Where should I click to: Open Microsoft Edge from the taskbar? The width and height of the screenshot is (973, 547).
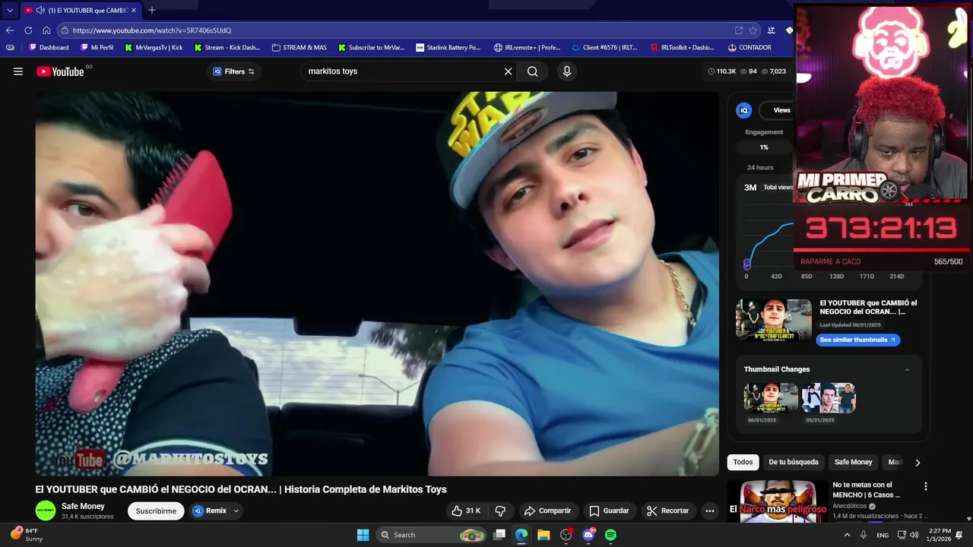click(x=521, y=535)
